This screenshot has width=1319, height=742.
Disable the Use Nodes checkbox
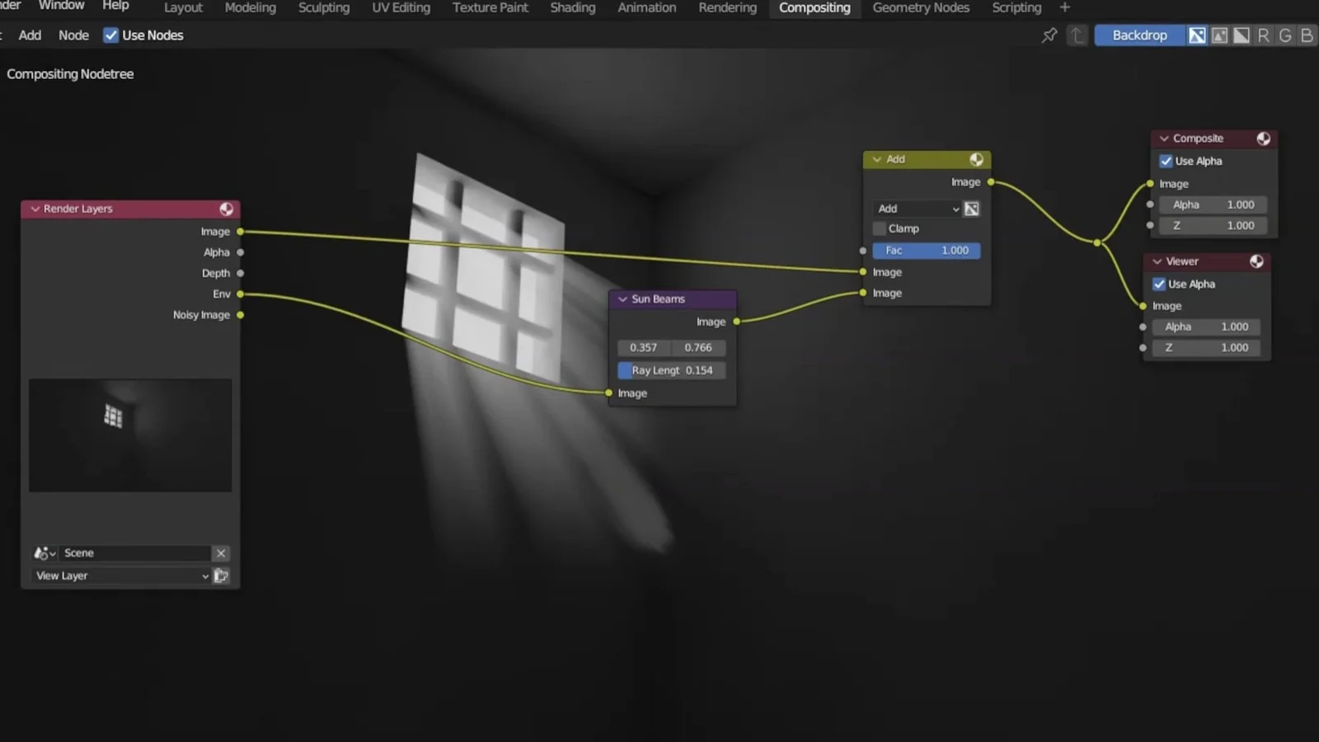(x=110, y=35)
